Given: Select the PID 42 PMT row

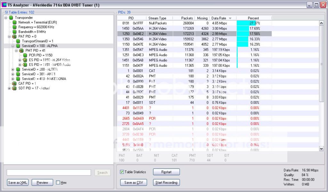Looking at the screenshot, I should tap(194, 76).
